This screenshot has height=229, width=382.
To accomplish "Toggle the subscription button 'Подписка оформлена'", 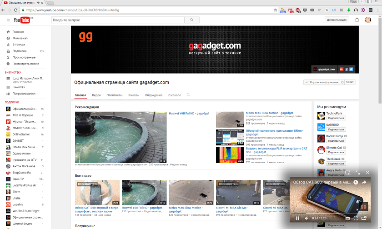I will [322, 82].
